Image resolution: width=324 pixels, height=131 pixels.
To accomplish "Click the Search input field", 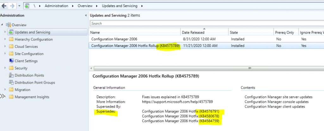I will coord(207,23).
